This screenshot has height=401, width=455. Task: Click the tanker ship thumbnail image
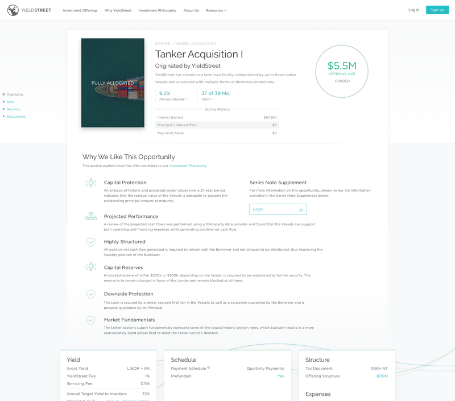113,82
